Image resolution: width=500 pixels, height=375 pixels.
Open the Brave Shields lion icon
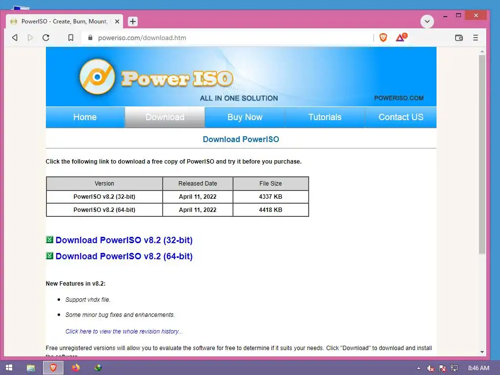383,38
